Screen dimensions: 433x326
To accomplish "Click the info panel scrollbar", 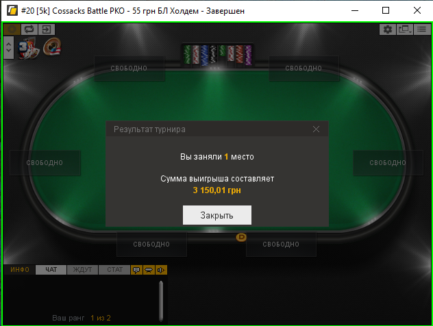I will pyautogui.click(x=161, y=301).
